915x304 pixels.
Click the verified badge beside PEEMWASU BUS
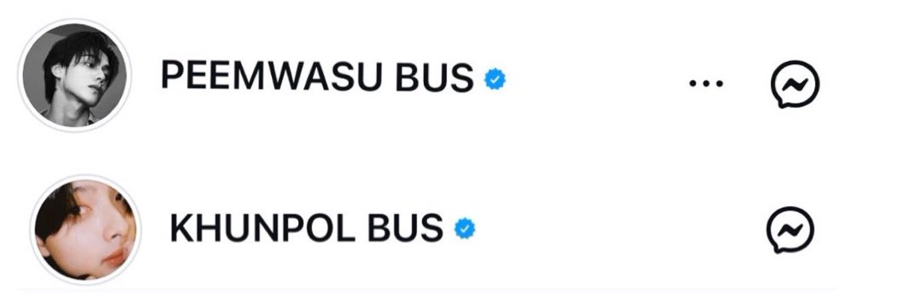click(x=495, y=79)
